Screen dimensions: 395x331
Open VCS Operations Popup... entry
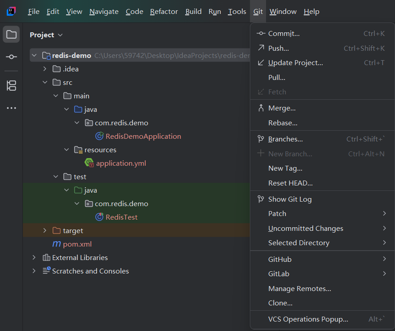pyautogui.click(x=322, y=319)
